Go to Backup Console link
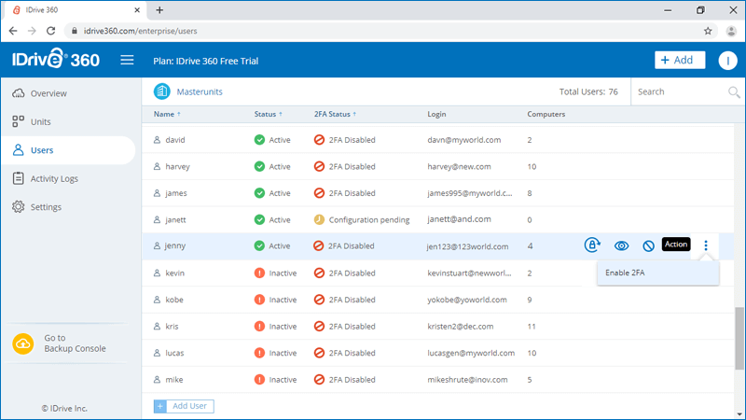The width and height of the screenshot is (746, 420). pos(75,343)
